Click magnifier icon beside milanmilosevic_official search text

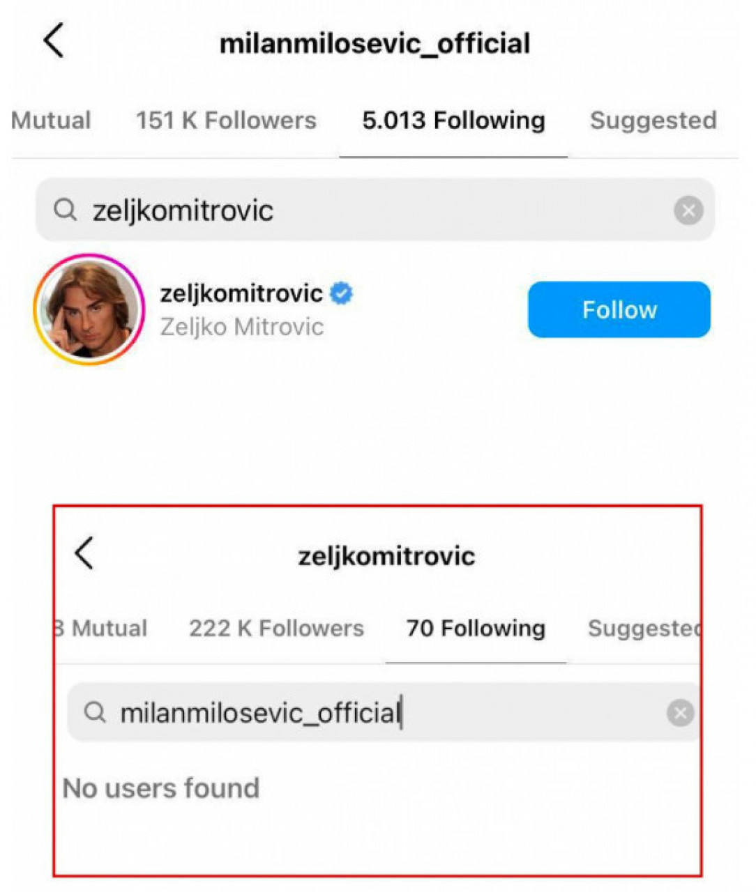95,712
